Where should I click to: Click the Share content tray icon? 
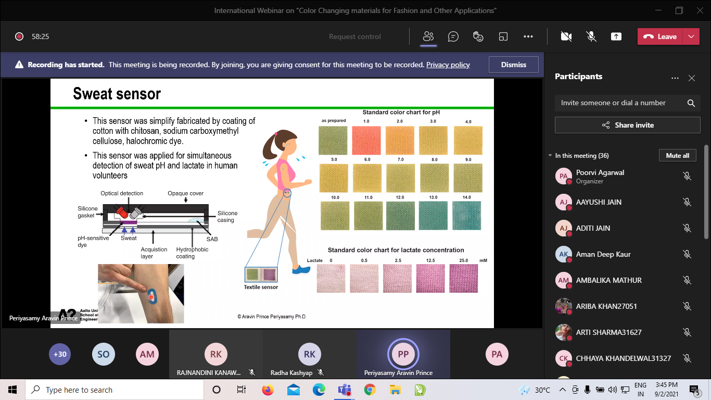[616, 36]
